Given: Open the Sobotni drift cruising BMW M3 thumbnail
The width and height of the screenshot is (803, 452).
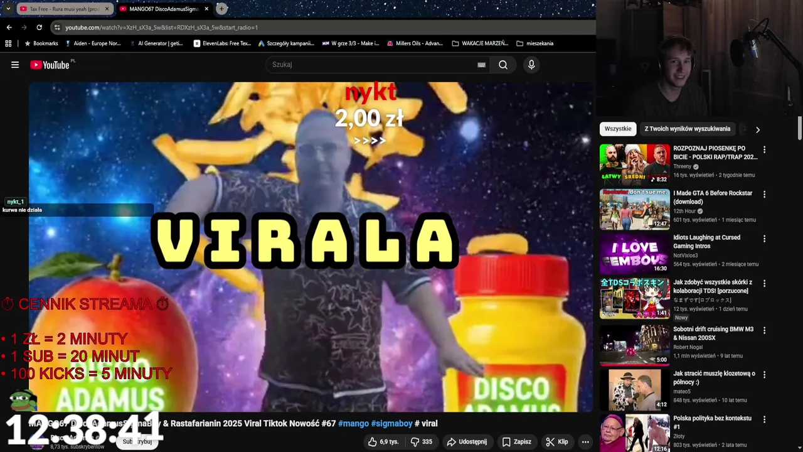Looking at the screenshot, I should tap(635, 345).
